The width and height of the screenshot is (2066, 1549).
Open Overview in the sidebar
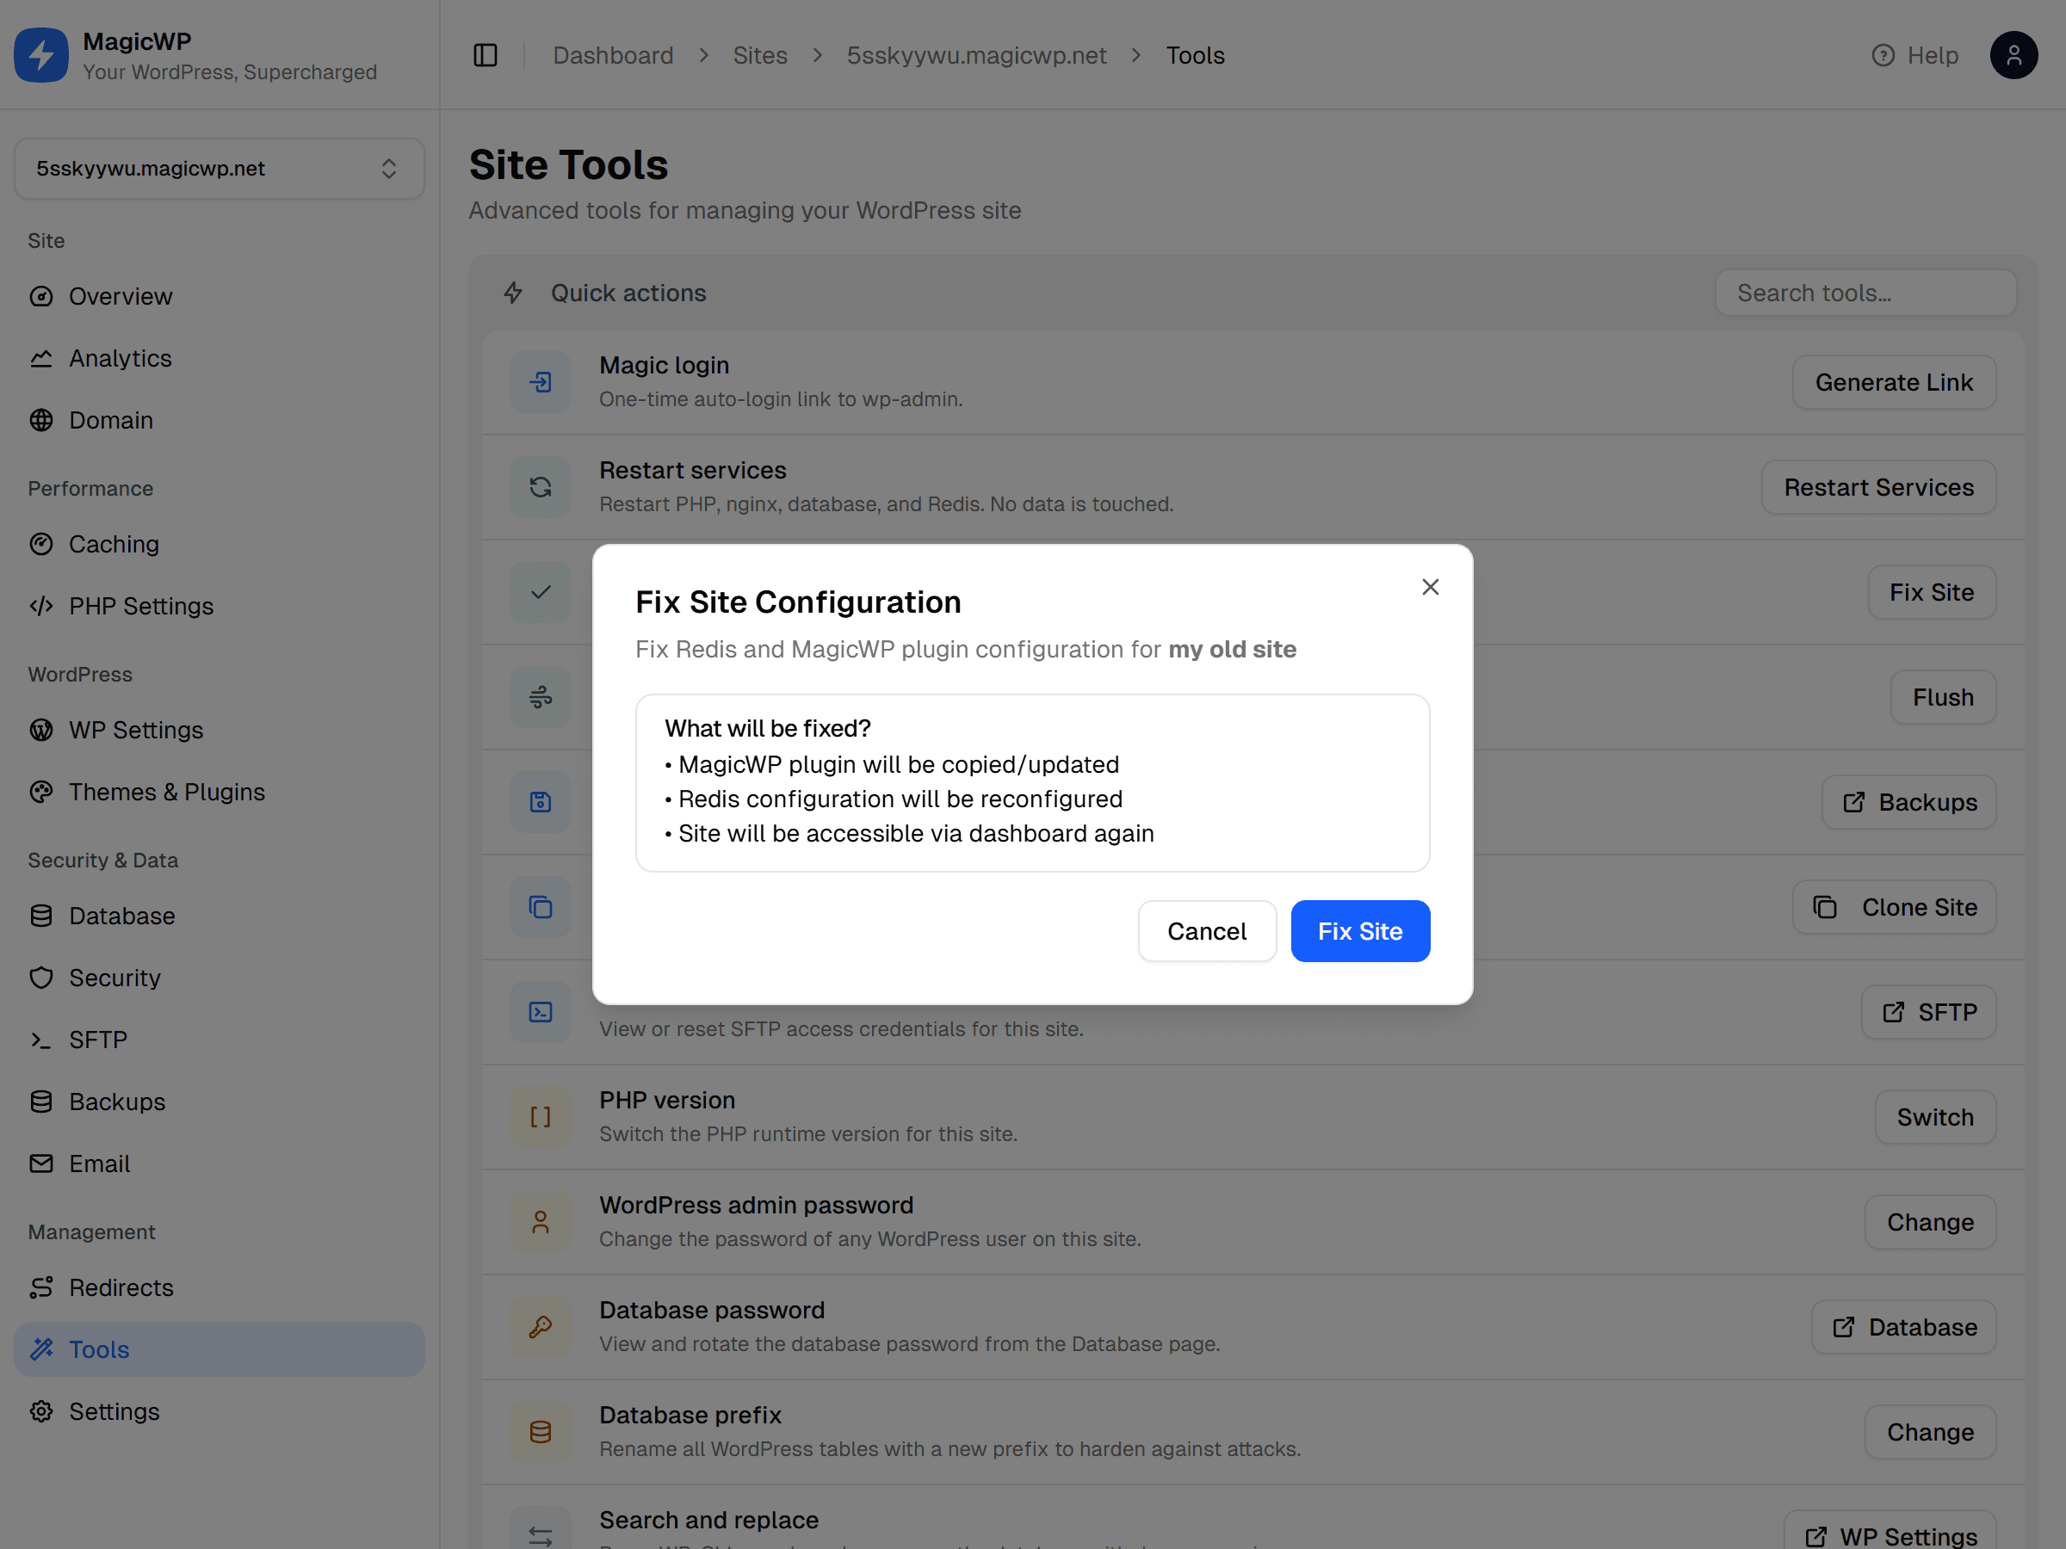point(220,296)
